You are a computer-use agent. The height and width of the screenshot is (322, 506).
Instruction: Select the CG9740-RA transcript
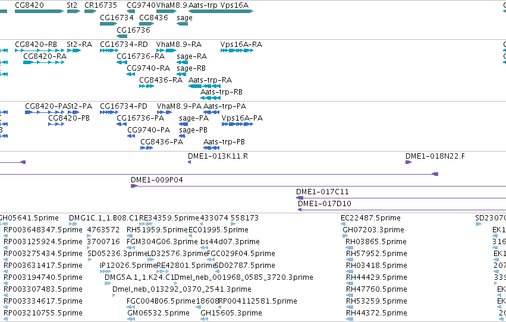tap(131, 74)
